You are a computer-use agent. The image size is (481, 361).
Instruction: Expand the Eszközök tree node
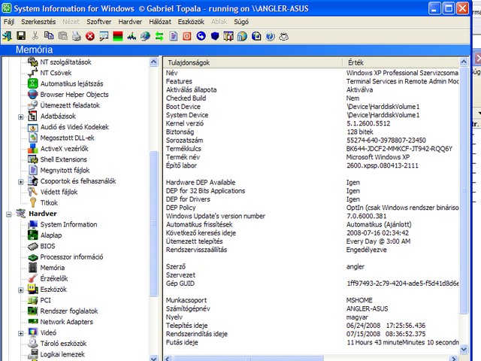pos(20,290)
